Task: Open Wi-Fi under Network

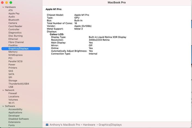Action: pyautogui.click(x=12, y=103)
